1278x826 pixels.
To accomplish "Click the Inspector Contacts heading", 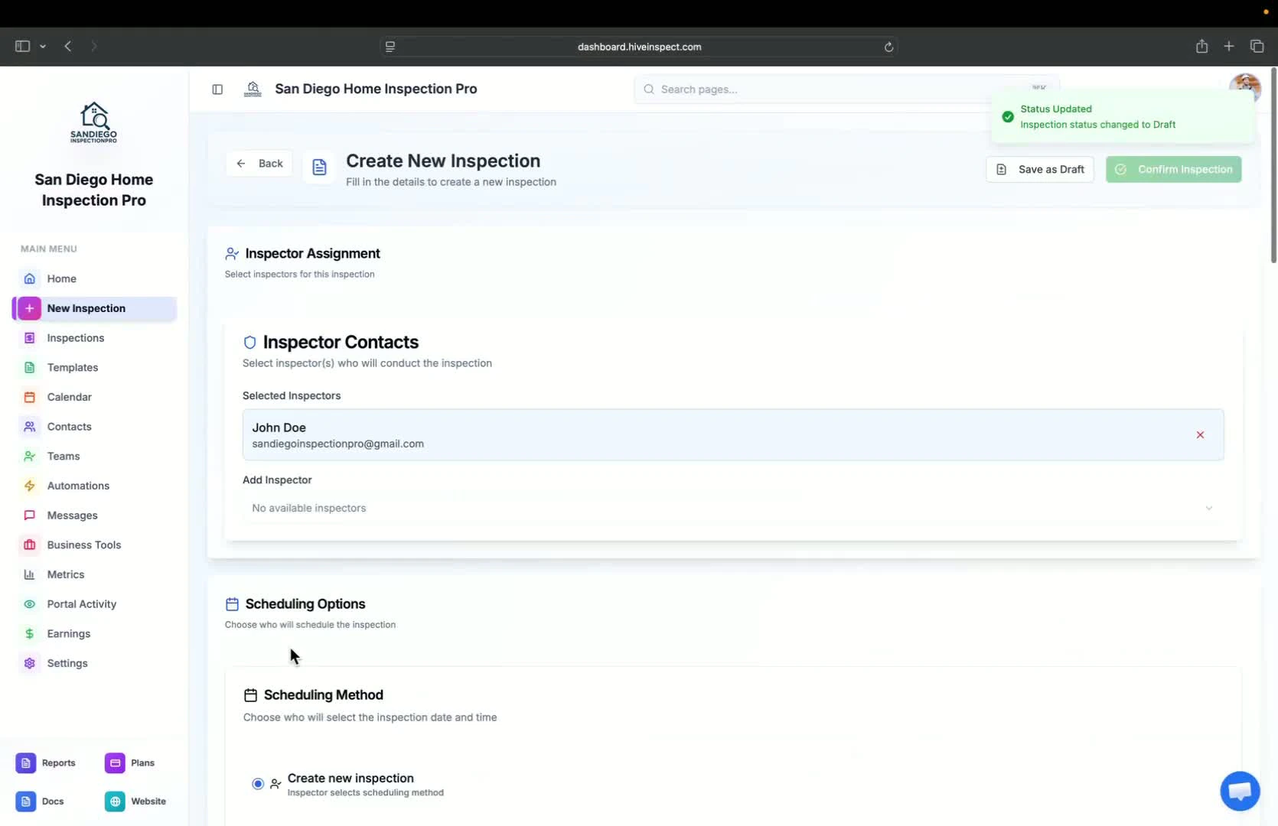I will coord(341,342).
